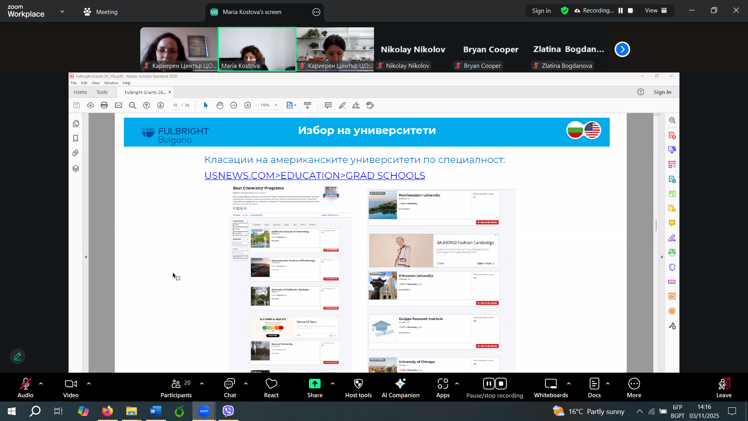Screen dimensions: 748x421
Task: Open the Apps icon in toolbar
Action: coord(443,384)
